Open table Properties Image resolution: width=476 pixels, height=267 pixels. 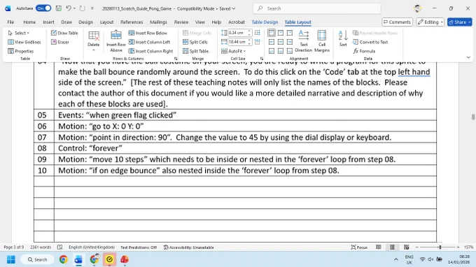click(x=20, y=51)
